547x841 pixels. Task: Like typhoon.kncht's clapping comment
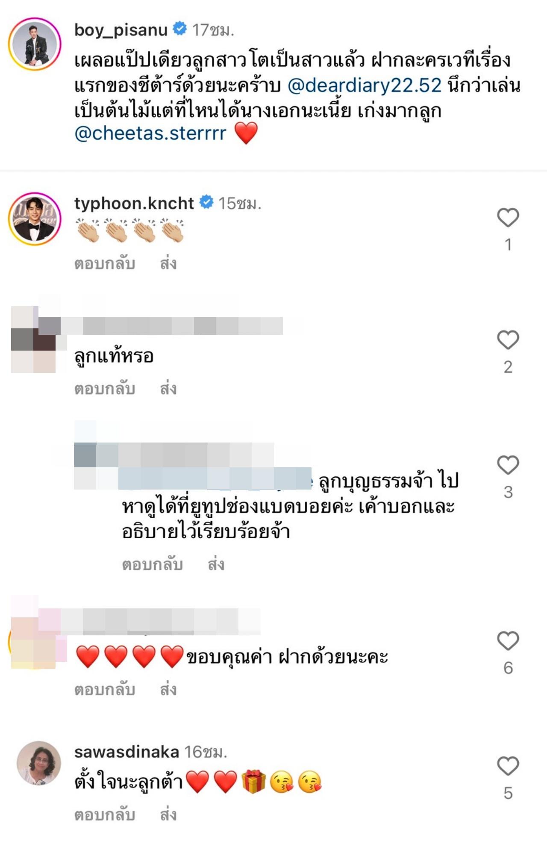[508, 218]
